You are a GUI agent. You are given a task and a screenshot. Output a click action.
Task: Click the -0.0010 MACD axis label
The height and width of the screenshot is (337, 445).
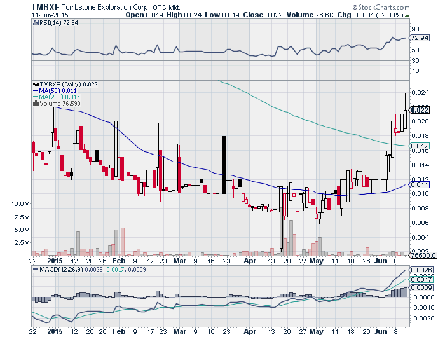pyautogui.click(x=423, y=308)
